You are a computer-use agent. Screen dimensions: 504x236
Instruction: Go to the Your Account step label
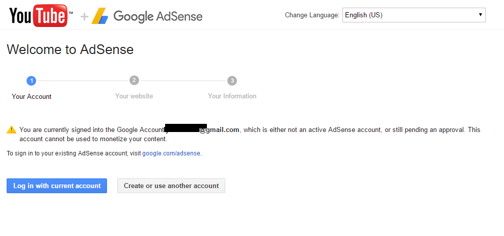click(x=32, y=96)
